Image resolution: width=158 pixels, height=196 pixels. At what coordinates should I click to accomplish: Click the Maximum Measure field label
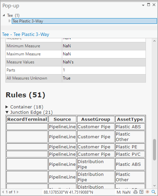pyautogui.click(x=24, y=54)
